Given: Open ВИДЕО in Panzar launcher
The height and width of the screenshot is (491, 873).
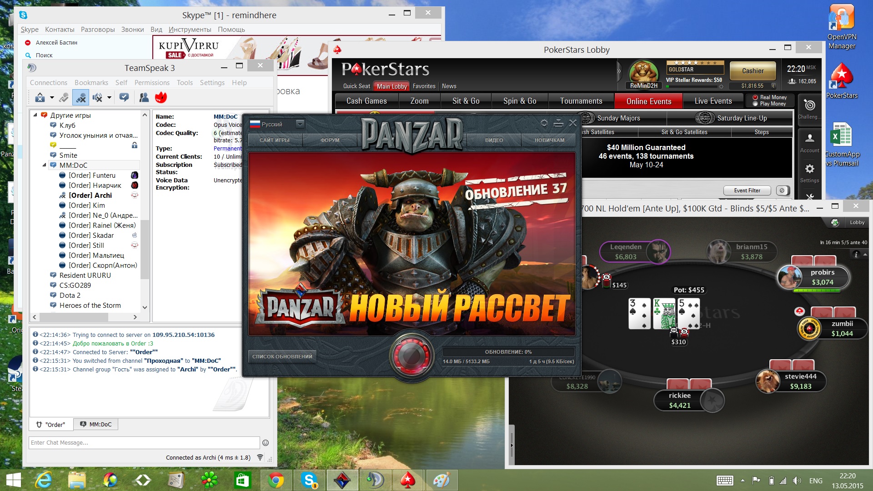Looking at the screenshot, I should [494, 140].
